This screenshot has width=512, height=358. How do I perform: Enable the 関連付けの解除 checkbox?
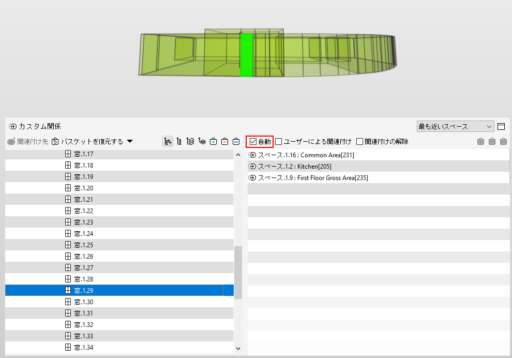pos(360,141)
